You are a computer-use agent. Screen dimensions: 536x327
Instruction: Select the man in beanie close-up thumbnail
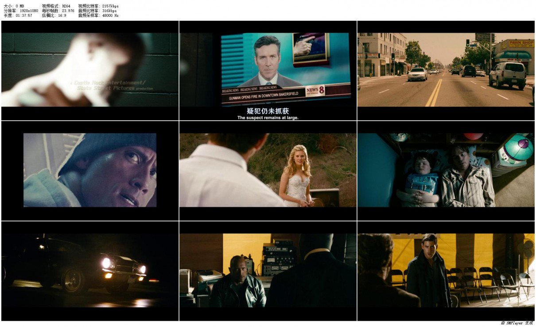pyautogui.click(x=90, y=171)
